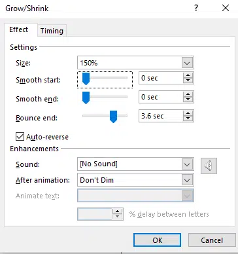This screenshot has height=254, width=238.
Task: Increase Bounce end value with up arrow
Action: coord(188,113)
